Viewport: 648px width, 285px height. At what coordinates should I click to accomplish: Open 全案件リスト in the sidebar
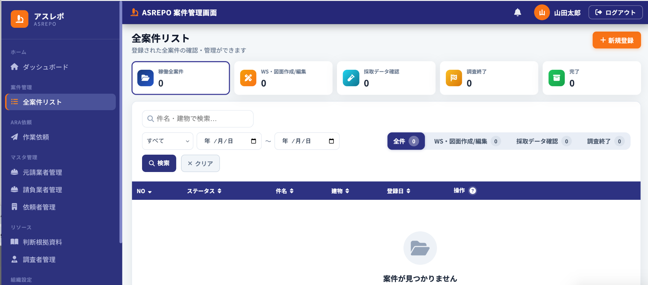(x=60, y=102)
